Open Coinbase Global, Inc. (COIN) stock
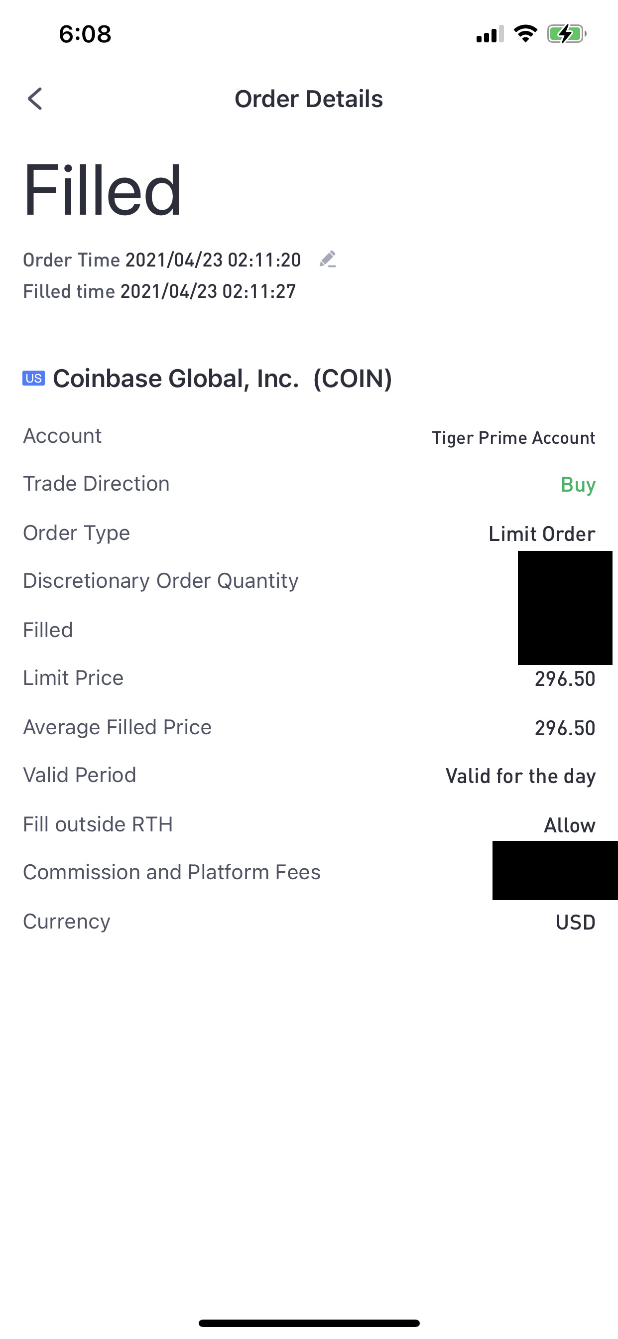The image size is (618, 1339). coord(223,379)
